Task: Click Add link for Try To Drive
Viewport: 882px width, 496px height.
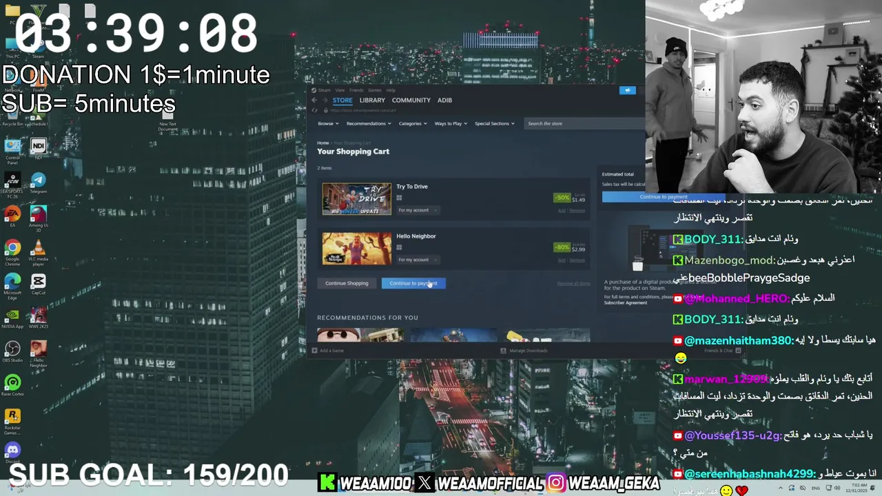Action: pos(562,210)
